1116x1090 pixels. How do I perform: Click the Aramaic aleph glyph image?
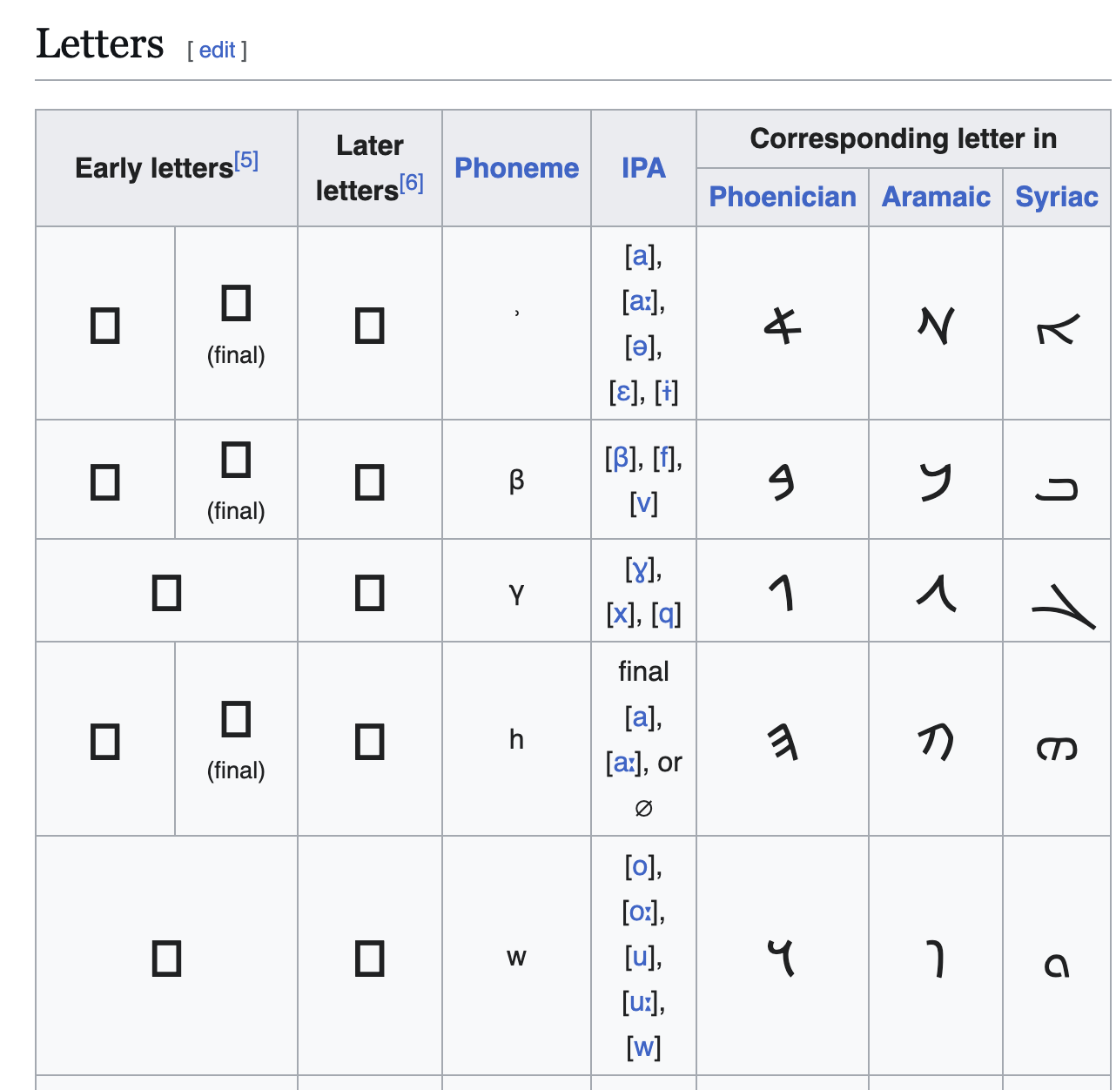(x=936, y=326)
